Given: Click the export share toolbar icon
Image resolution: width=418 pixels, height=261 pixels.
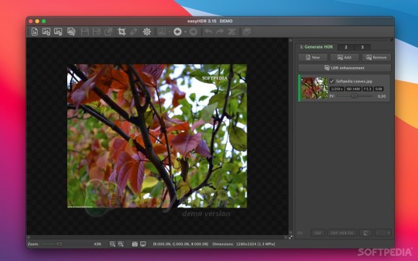Looking at the screenshot, I should pos(108,32).
